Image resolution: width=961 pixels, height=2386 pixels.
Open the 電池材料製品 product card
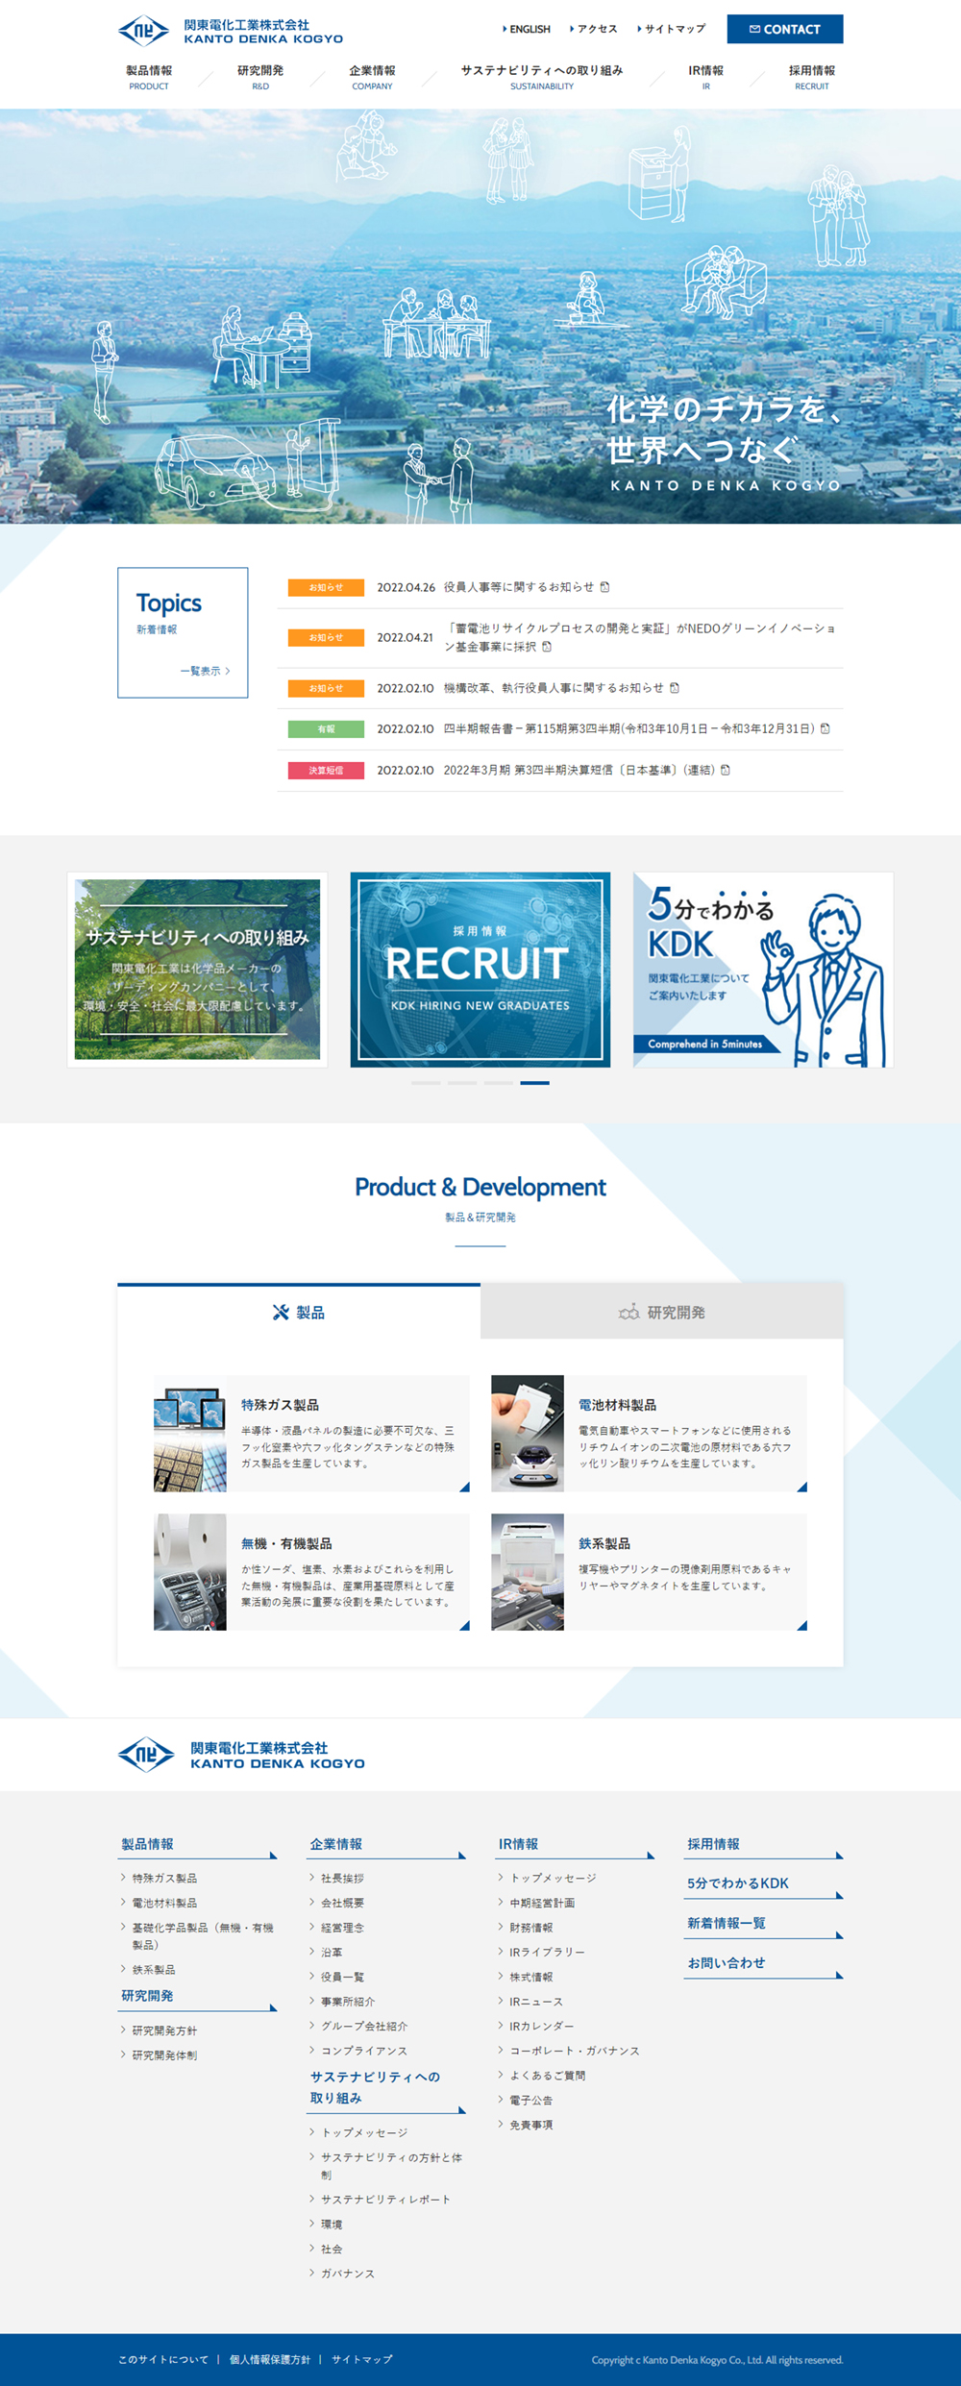tap(649, 1434)
